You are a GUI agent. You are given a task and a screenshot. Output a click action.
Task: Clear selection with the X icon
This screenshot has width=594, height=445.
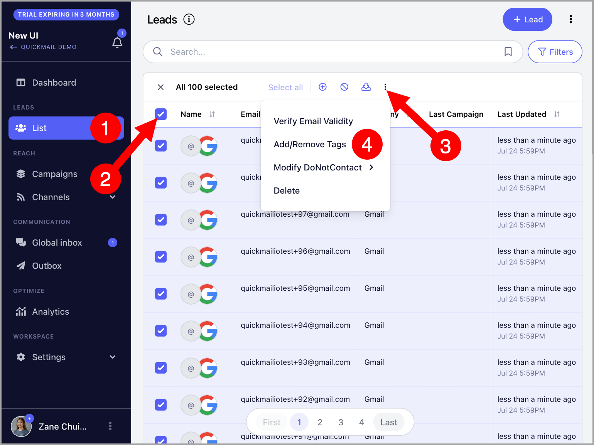click(x=161, y=87)
